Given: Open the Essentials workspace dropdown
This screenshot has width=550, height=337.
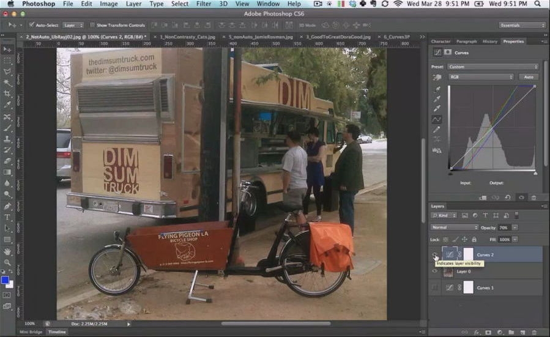Looking at the screenshot, I should click(x=522, y=25).
